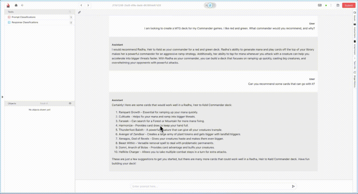
Task: Click the red flame app logo
Action: tap(8, 5)
